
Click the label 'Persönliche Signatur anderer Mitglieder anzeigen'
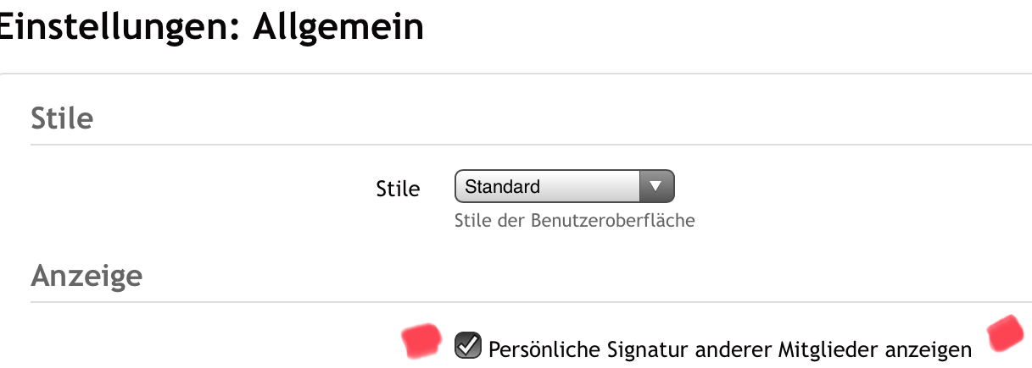click(x=730, y=349)
